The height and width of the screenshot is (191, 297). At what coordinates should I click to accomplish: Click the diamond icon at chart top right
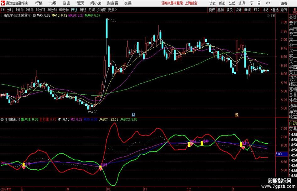coord(268,15)
